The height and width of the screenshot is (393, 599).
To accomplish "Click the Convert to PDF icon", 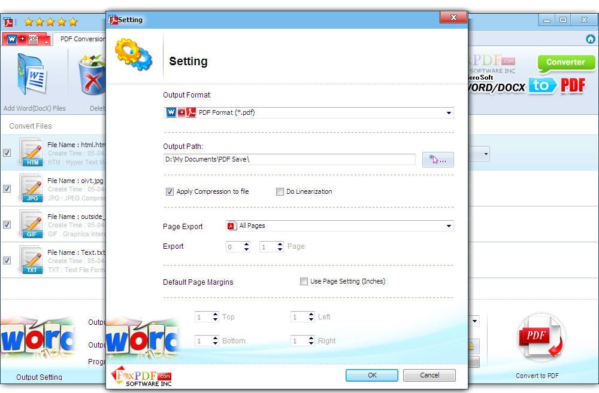I will 541,337.
